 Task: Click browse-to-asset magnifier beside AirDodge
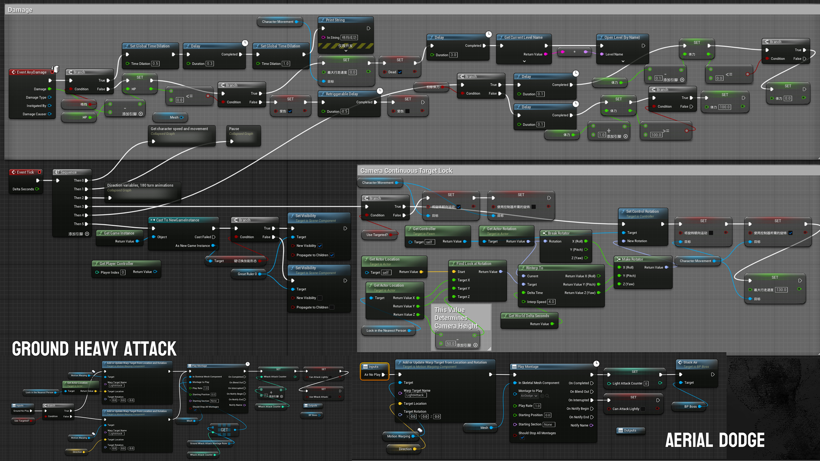(x=547, y=396)
